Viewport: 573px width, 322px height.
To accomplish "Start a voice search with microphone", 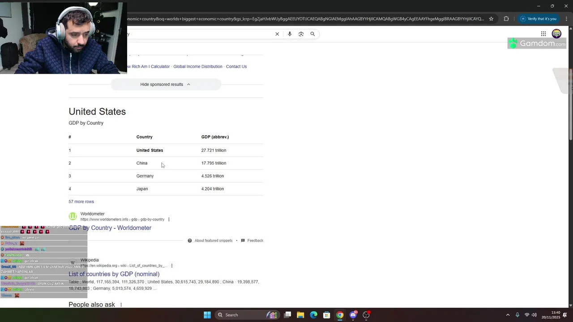I will pos(290,34).
